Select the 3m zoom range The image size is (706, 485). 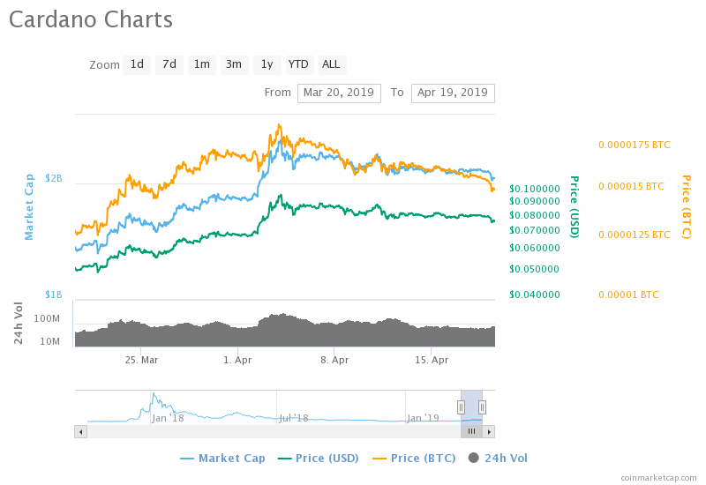pyautogui.click(x=234, y=64)
